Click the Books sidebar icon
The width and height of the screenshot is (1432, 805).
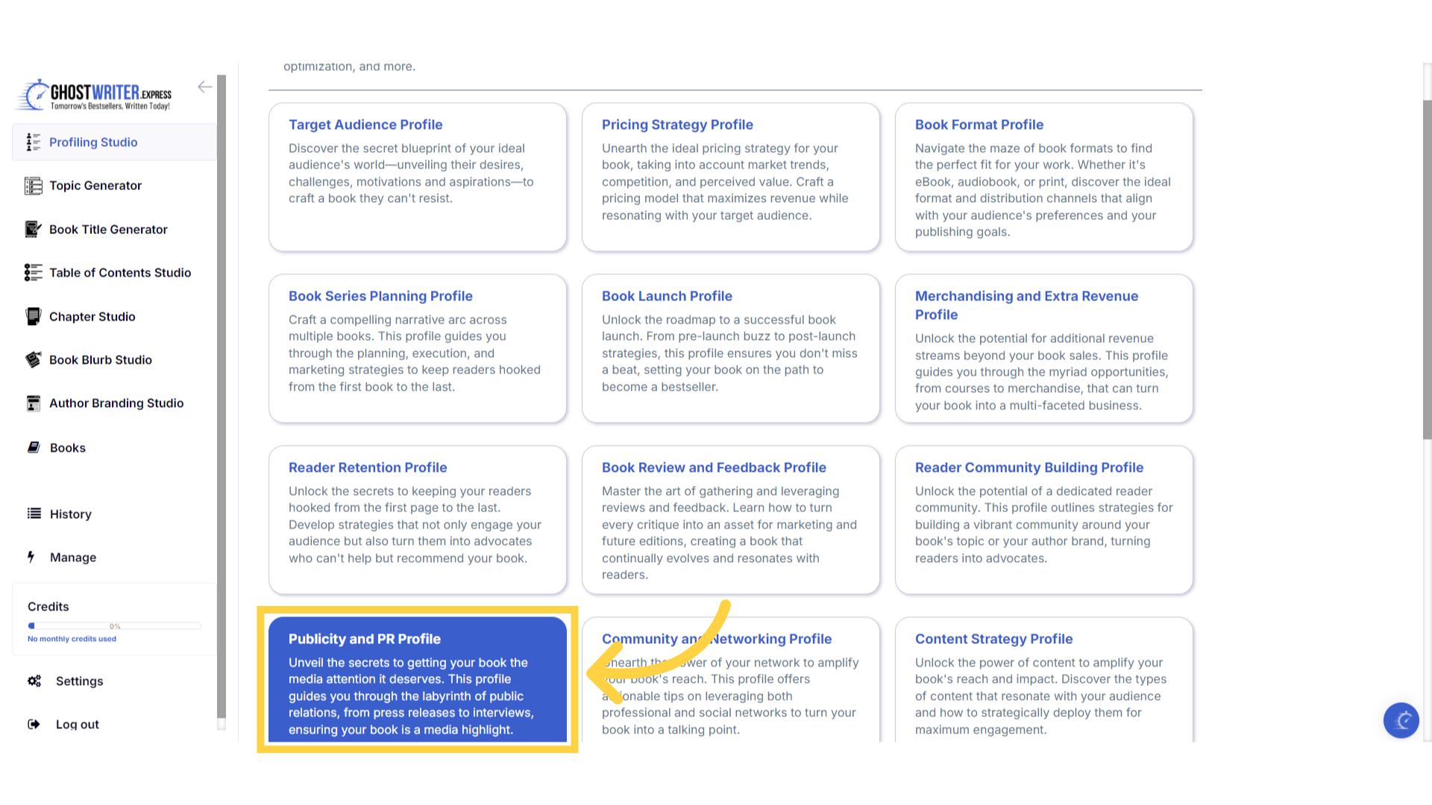pyautogui.click(x=34, y=447)
